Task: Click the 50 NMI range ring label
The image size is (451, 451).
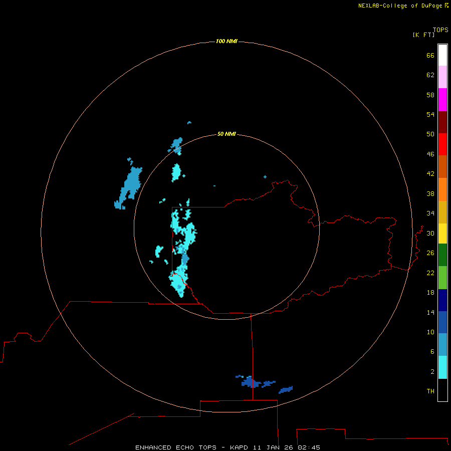Action: point(227,134)
